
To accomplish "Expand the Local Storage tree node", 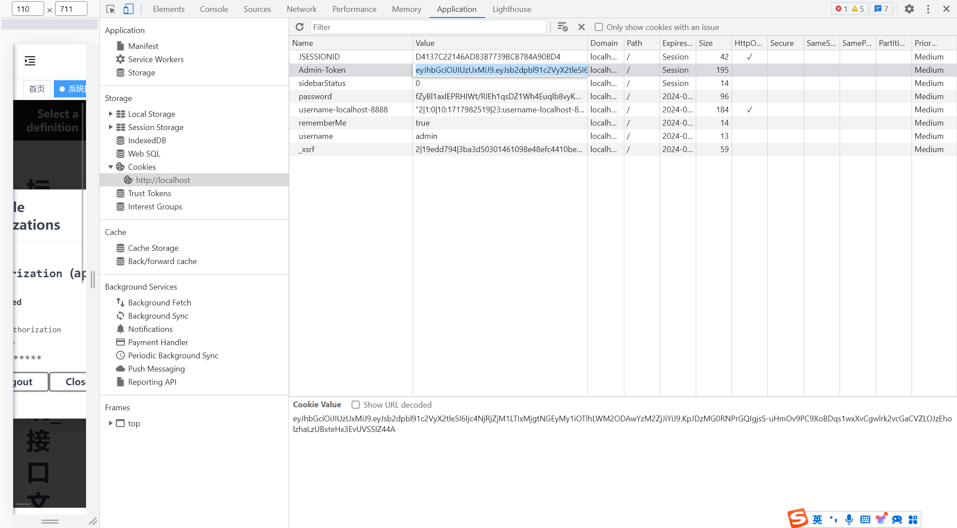I will tap(111, 114).
